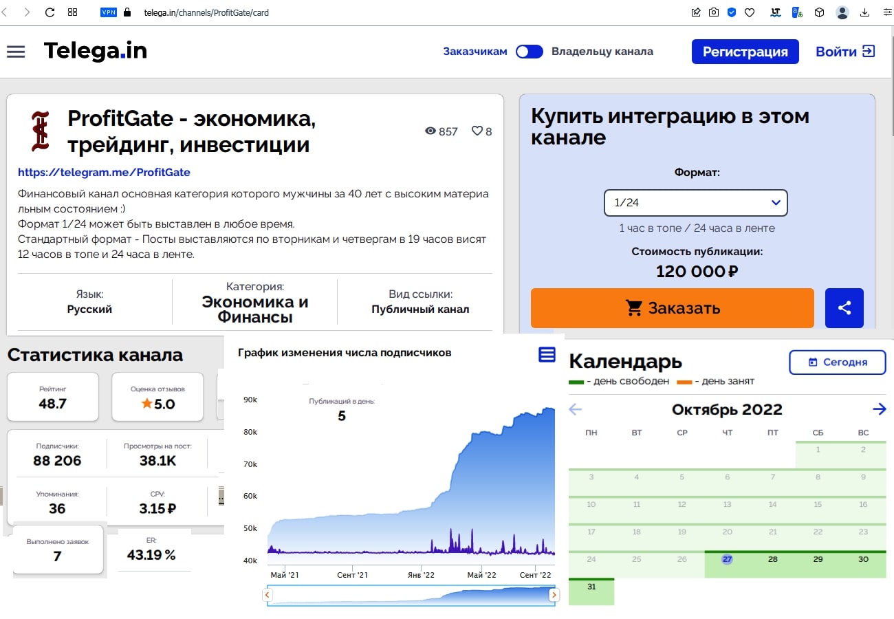Click the 120 000 ₽ publication price
The image size is (894, 619).
pyautogui.click(x=697, y=272)
